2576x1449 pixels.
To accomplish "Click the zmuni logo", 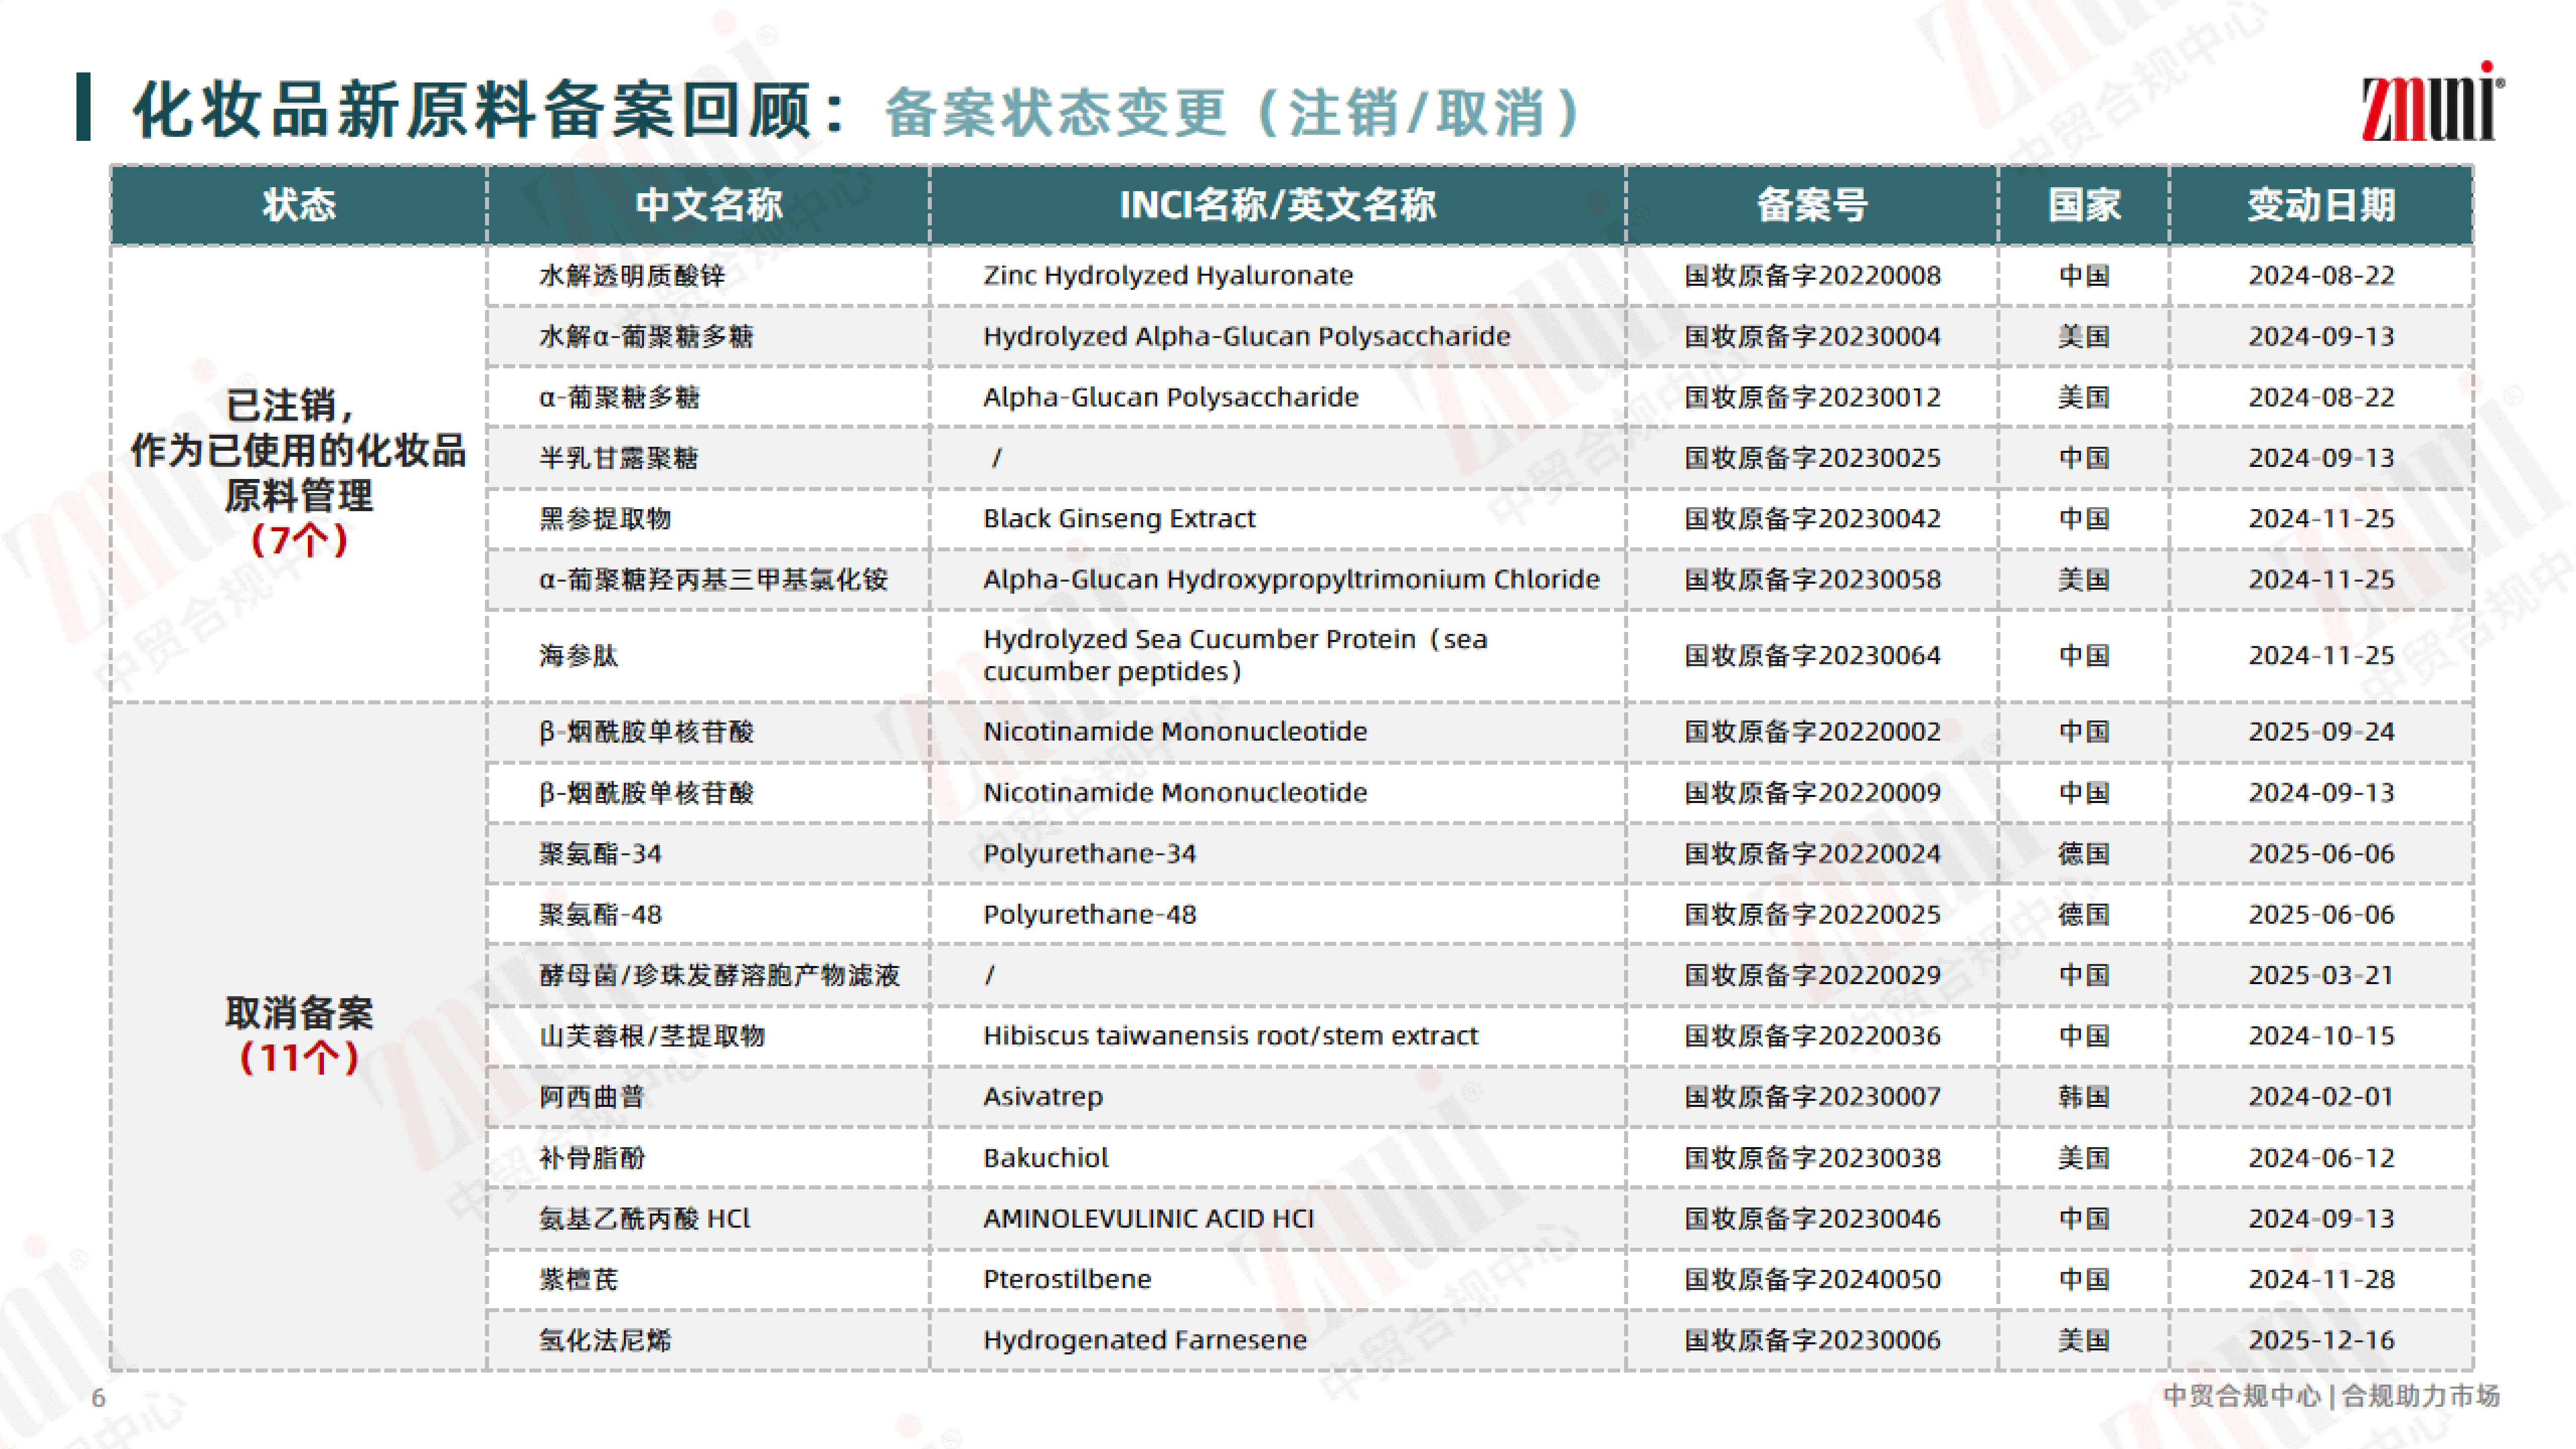I will [2431, 104].
